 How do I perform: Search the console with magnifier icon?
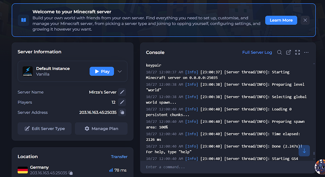coord(279,53)
